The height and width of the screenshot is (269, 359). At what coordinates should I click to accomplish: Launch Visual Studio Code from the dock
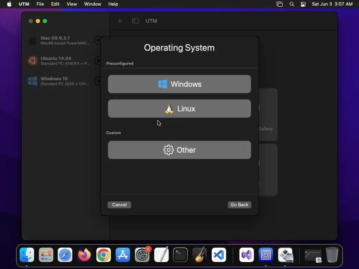click(x=219, y=255)
